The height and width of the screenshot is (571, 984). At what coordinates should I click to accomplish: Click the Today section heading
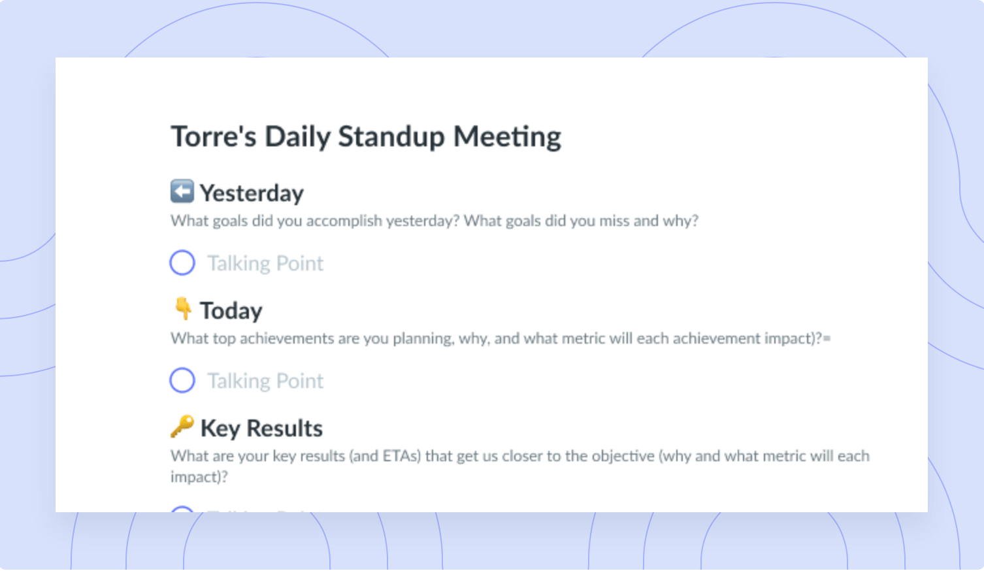[231, 311]
